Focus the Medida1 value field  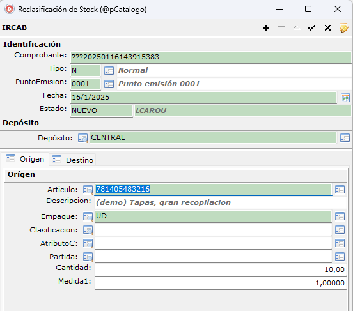[x=220, y=283]
